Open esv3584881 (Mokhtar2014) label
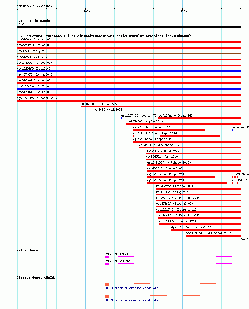249x309 pixels. click(159, 145)
